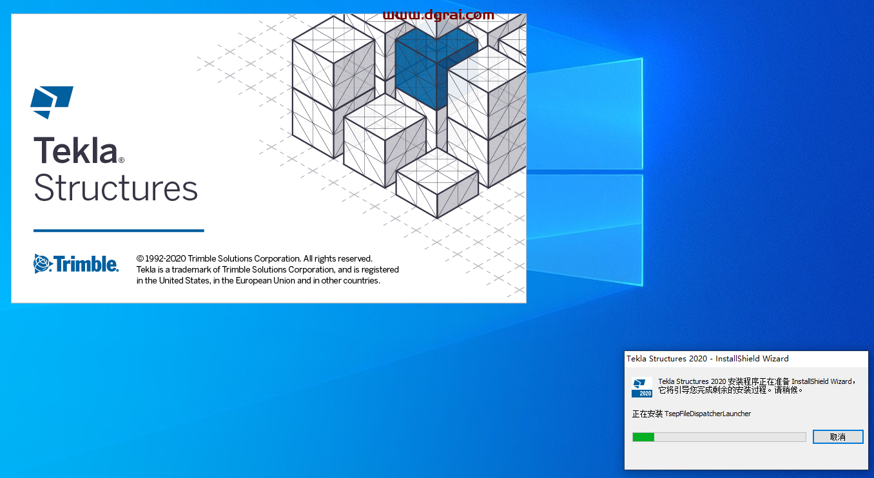Click the 取消 button in InstallShield Wizard

pos(838,437)
